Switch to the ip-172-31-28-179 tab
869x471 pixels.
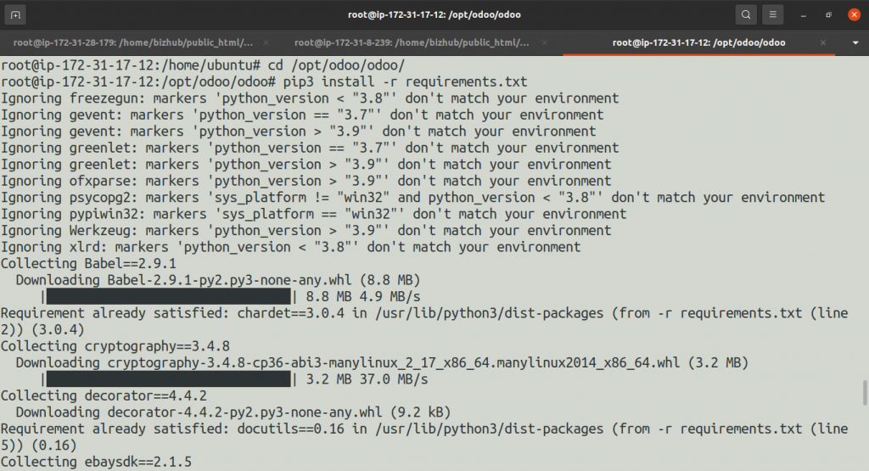[133, 42]
